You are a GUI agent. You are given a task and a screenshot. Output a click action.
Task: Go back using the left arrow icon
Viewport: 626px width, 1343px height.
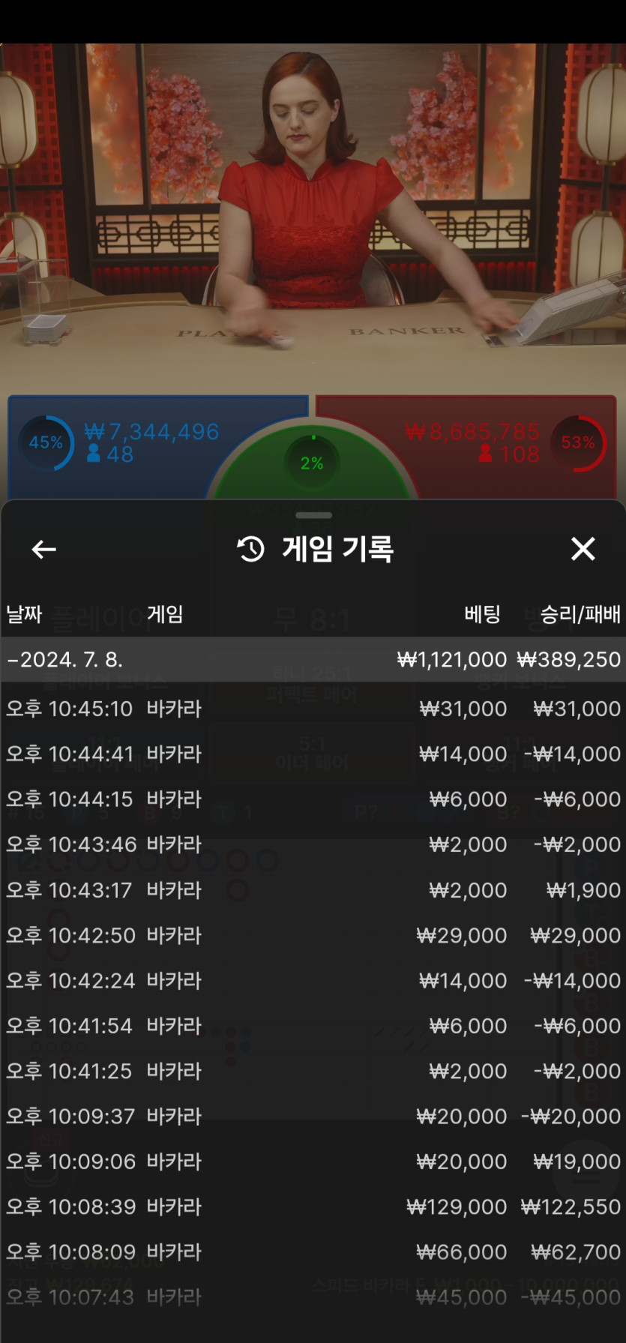coord(44,550)
